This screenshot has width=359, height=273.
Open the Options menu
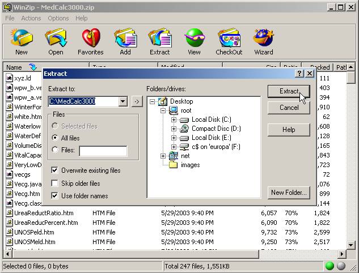(58, 18)
